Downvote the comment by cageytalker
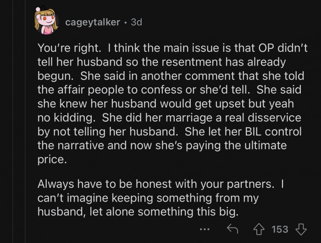 pyautogui.click(x=301, y=229)
